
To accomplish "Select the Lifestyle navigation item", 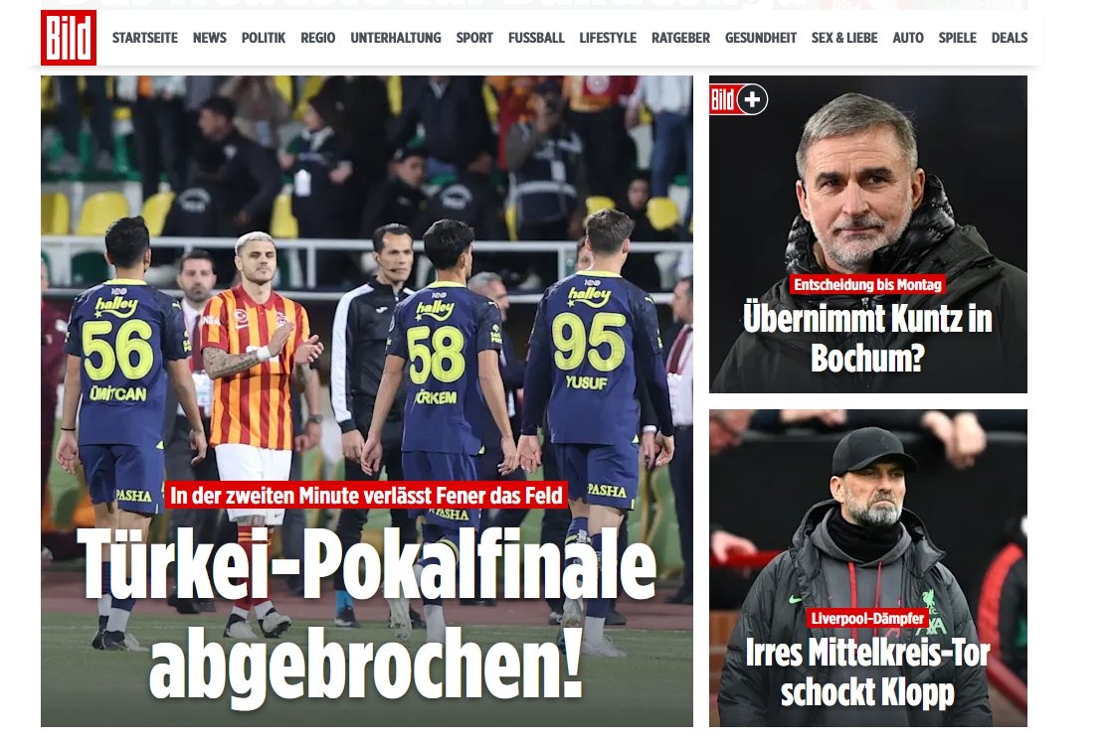I will [x=608, y=38].
